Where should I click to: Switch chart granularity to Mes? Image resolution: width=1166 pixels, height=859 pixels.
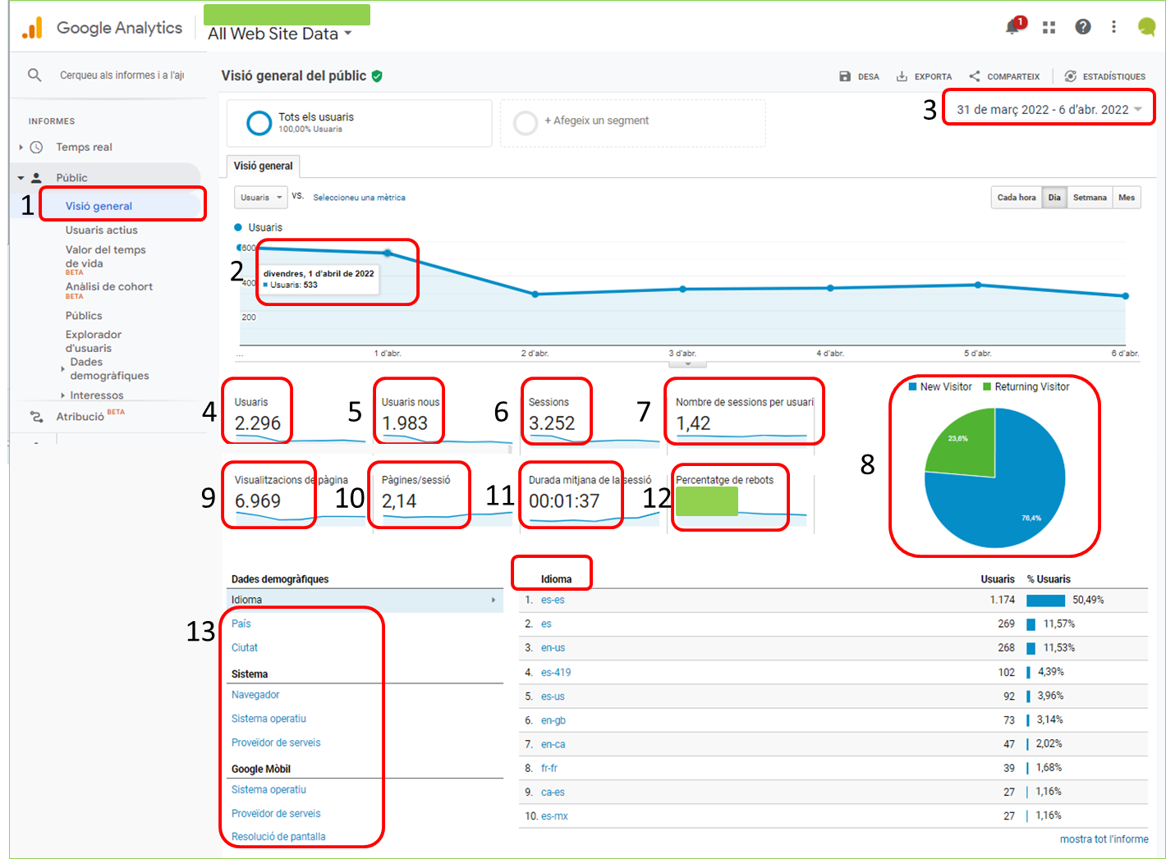(1126, 198)
